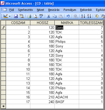Click the asterisk new-record row selector
Viewport: 105px width, 110px height.
(3, 106)
